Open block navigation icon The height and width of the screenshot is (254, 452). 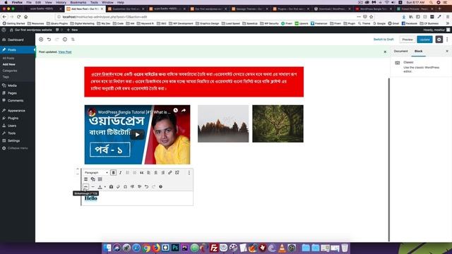[x=73, y=40]
